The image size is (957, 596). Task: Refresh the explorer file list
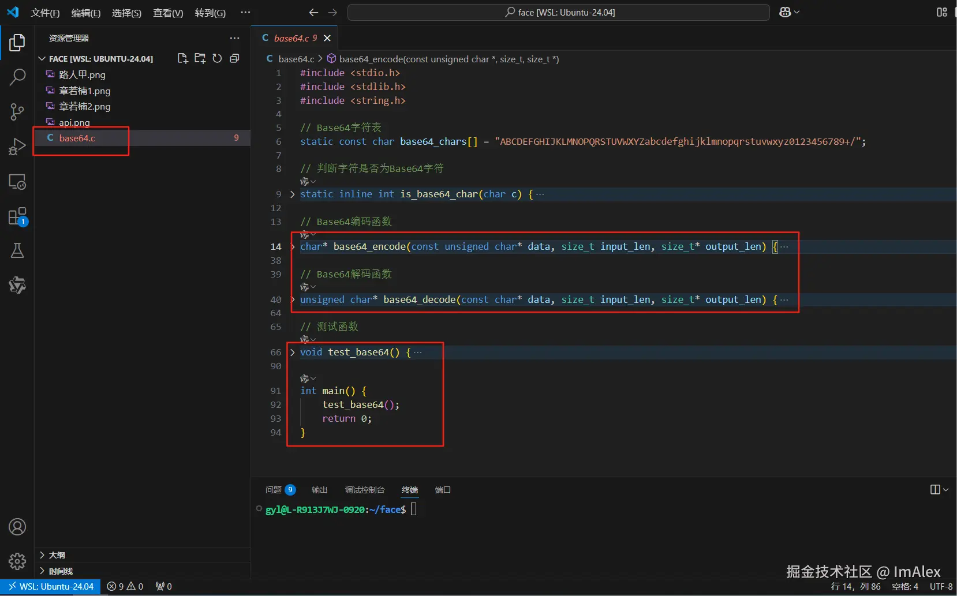(x=217, y=58)
